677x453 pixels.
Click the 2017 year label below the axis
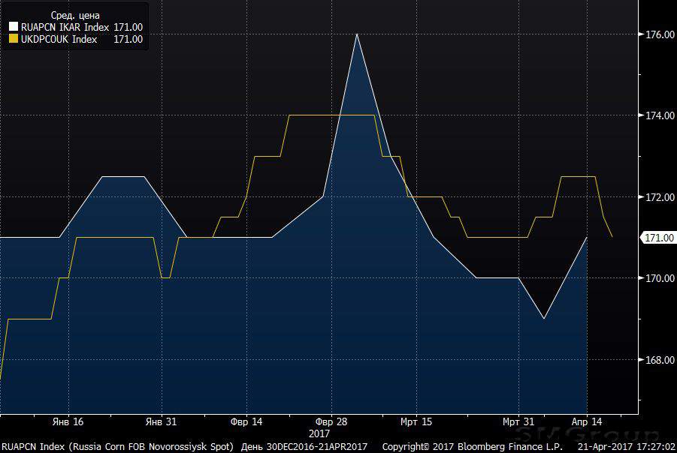point(319,433)
